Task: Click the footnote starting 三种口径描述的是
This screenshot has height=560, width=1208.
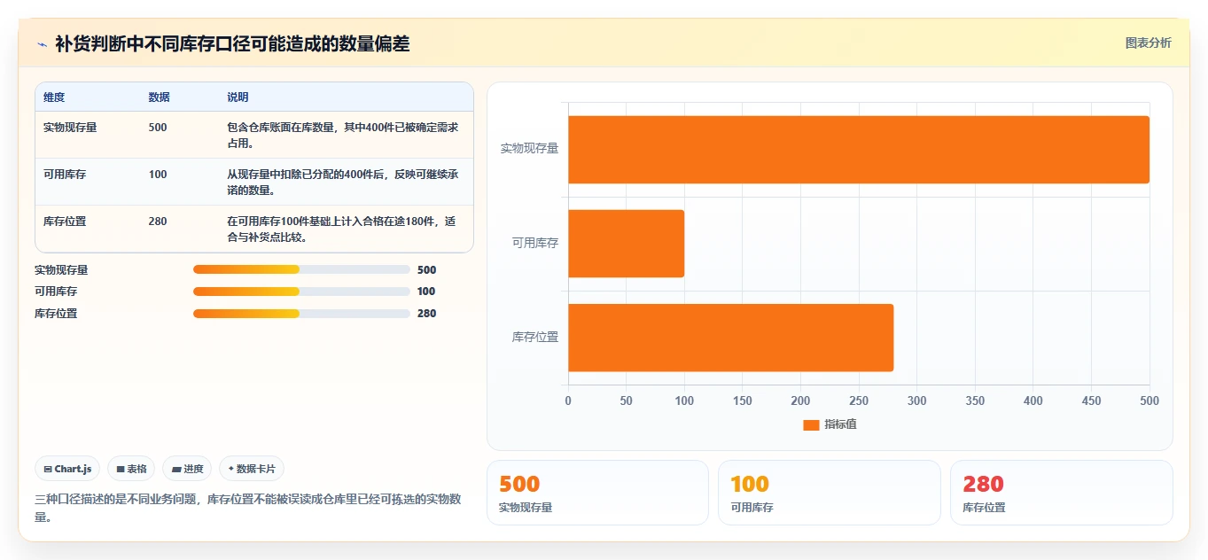Action: pyautogui.click(x=248, y=508)
